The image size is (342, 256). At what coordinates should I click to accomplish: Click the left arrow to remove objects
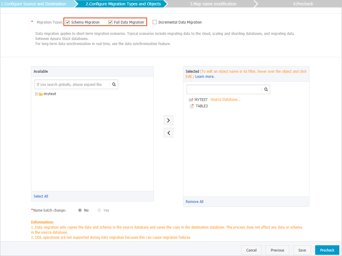168,132
